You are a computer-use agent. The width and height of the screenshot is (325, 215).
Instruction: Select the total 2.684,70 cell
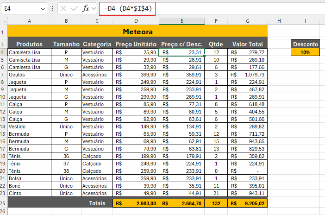[181, 203]
